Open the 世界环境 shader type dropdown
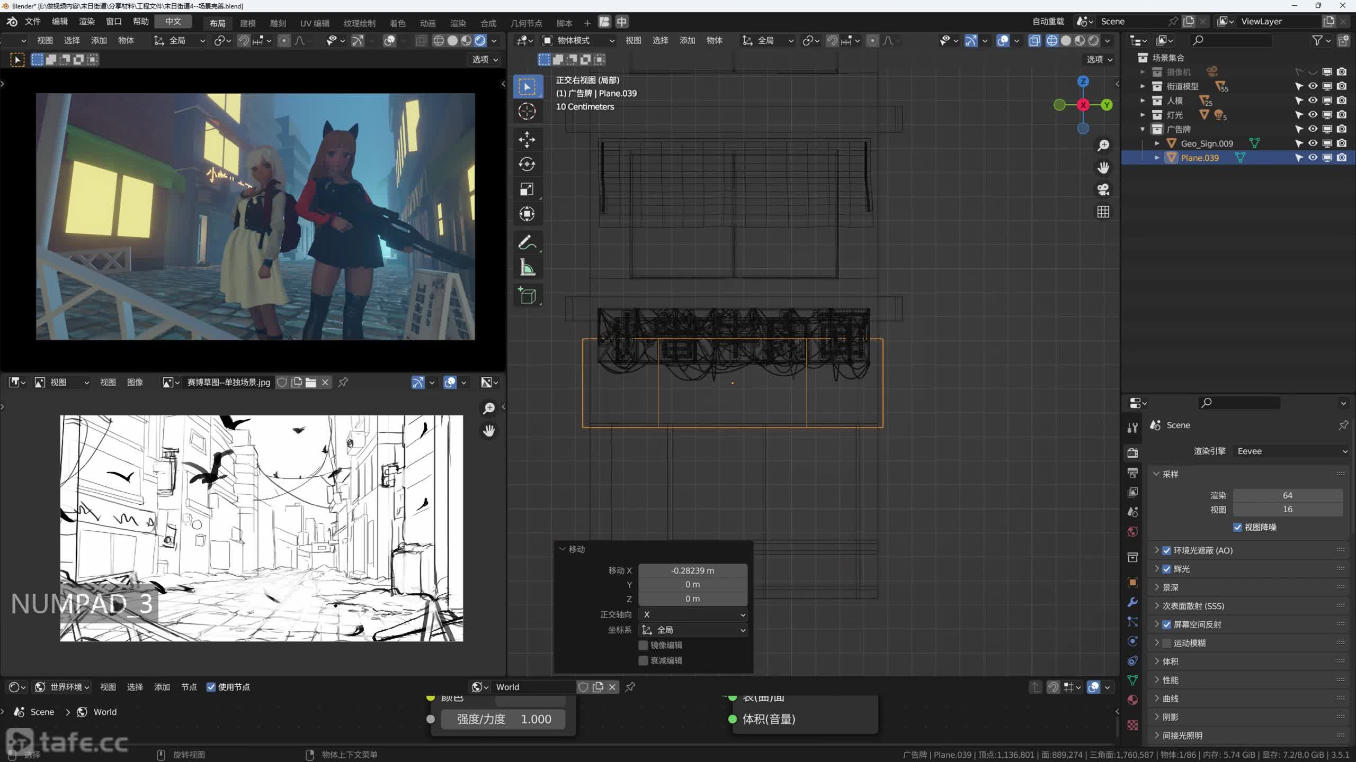 [x=62, y=687]
